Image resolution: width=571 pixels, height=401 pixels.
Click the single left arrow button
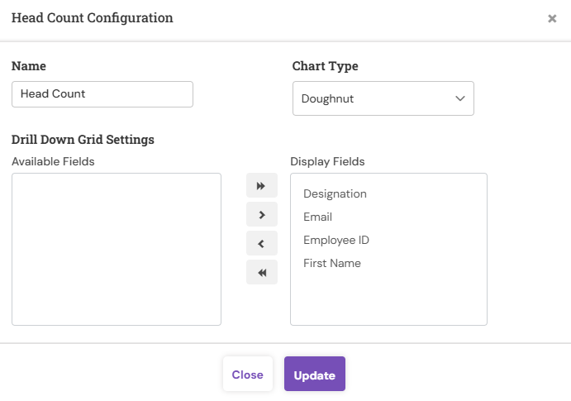(261, 244)
